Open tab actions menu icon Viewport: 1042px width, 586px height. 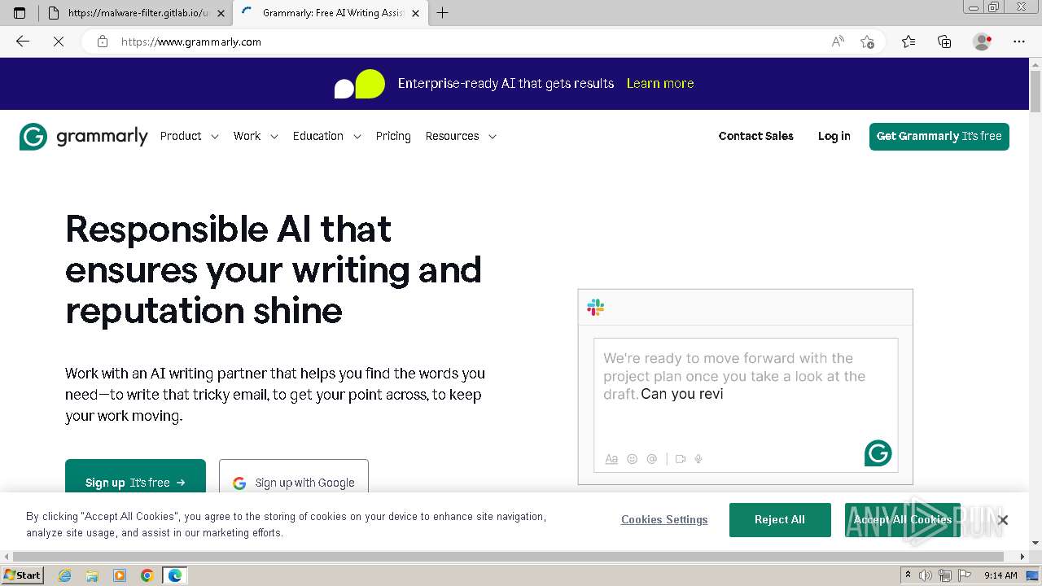coord(20,13)
